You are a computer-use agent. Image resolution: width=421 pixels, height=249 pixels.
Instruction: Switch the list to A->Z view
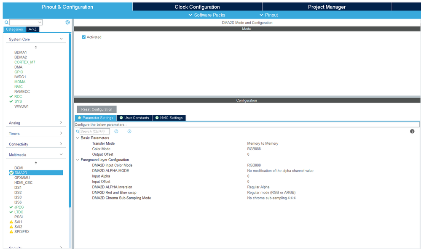click(x=32, y=29)
